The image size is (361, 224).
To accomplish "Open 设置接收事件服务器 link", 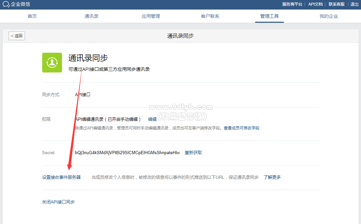I will click(61, 177).
